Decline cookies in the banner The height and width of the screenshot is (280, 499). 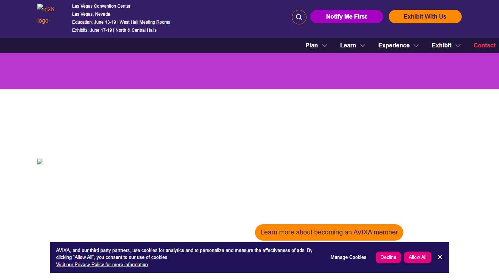coord(388,257)
